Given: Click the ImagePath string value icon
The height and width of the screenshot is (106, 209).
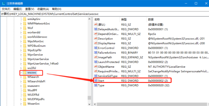Looking at the screenshot, I should coord(96,57).
